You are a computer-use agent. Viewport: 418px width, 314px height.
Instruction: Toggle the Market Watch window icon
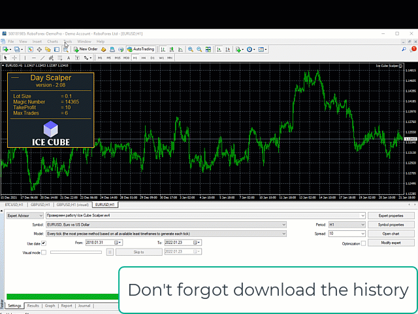click(31, 50)
